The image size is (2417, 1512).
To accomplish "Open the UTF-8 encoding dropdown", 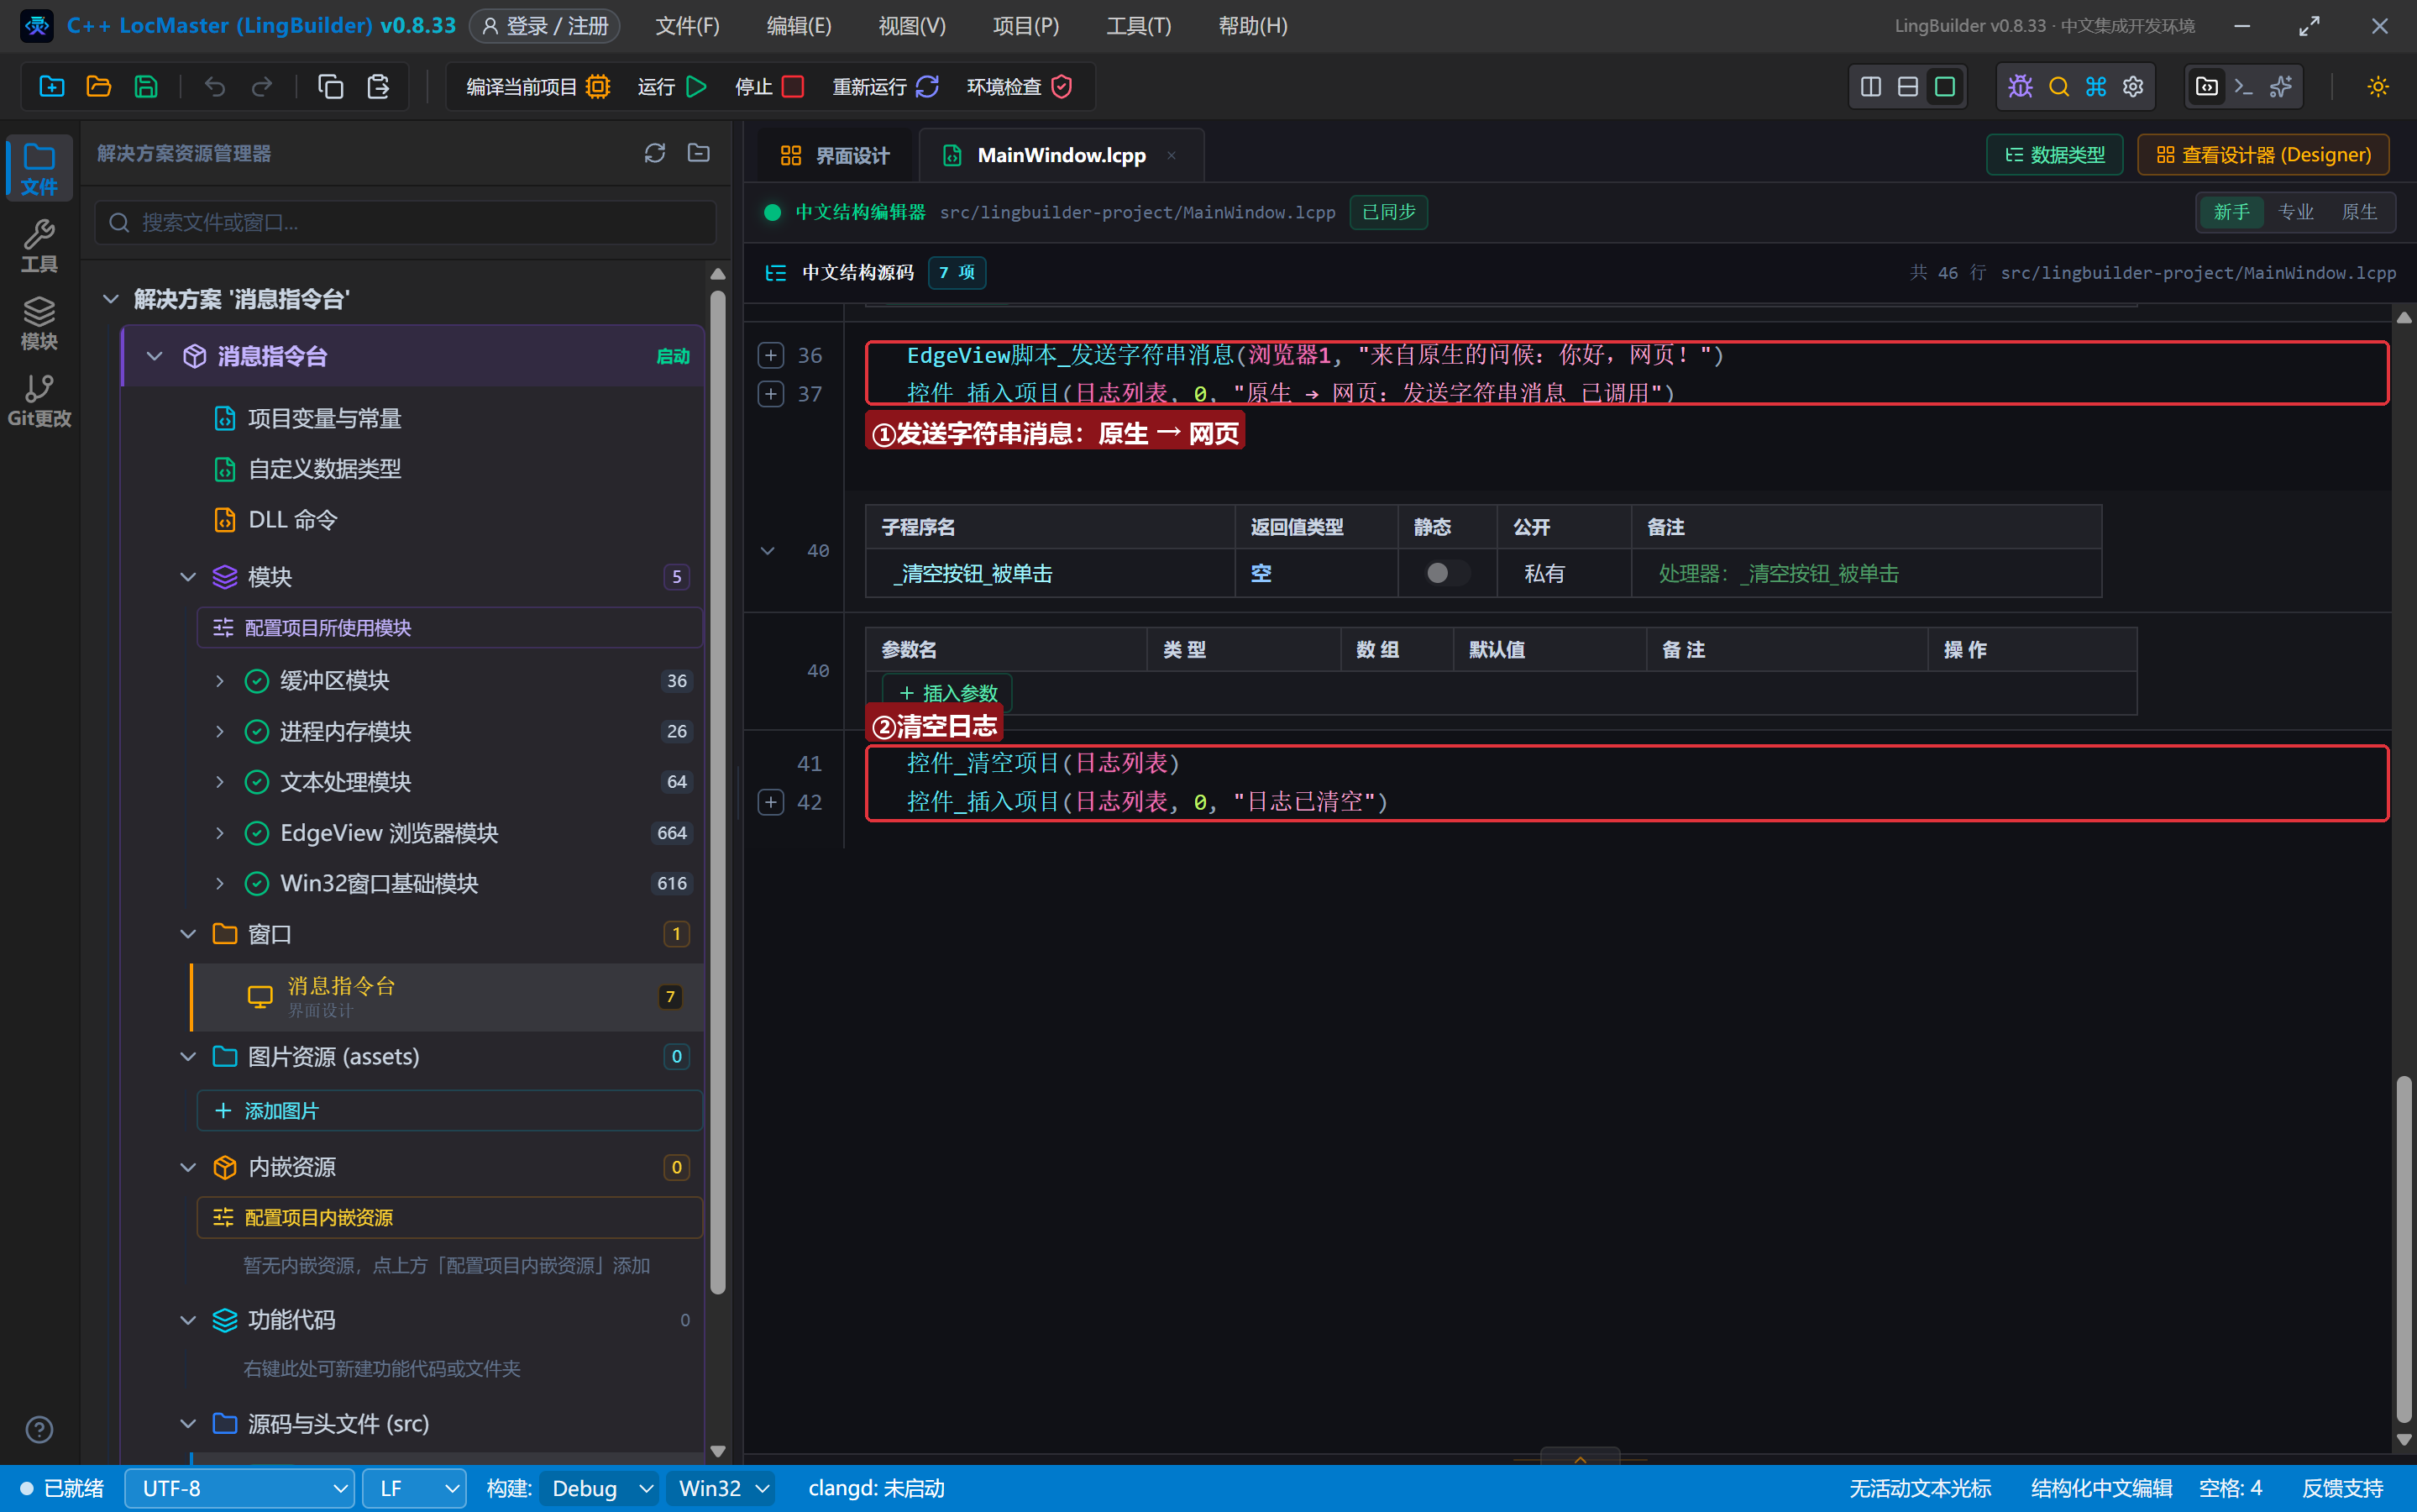I will [240, 1488].
